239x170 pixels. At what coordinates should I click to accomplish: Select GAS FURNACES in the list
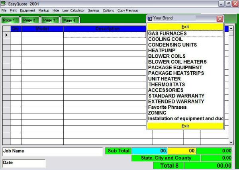[185, 33]
